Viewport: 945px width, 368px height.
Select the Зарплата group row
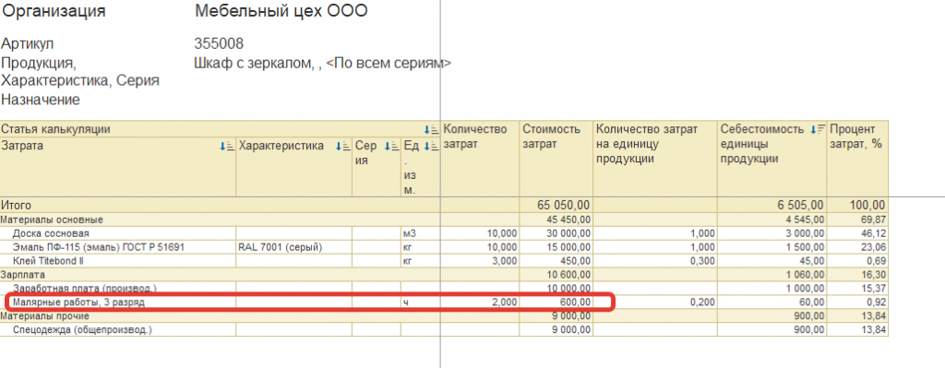tap(444, 275)
